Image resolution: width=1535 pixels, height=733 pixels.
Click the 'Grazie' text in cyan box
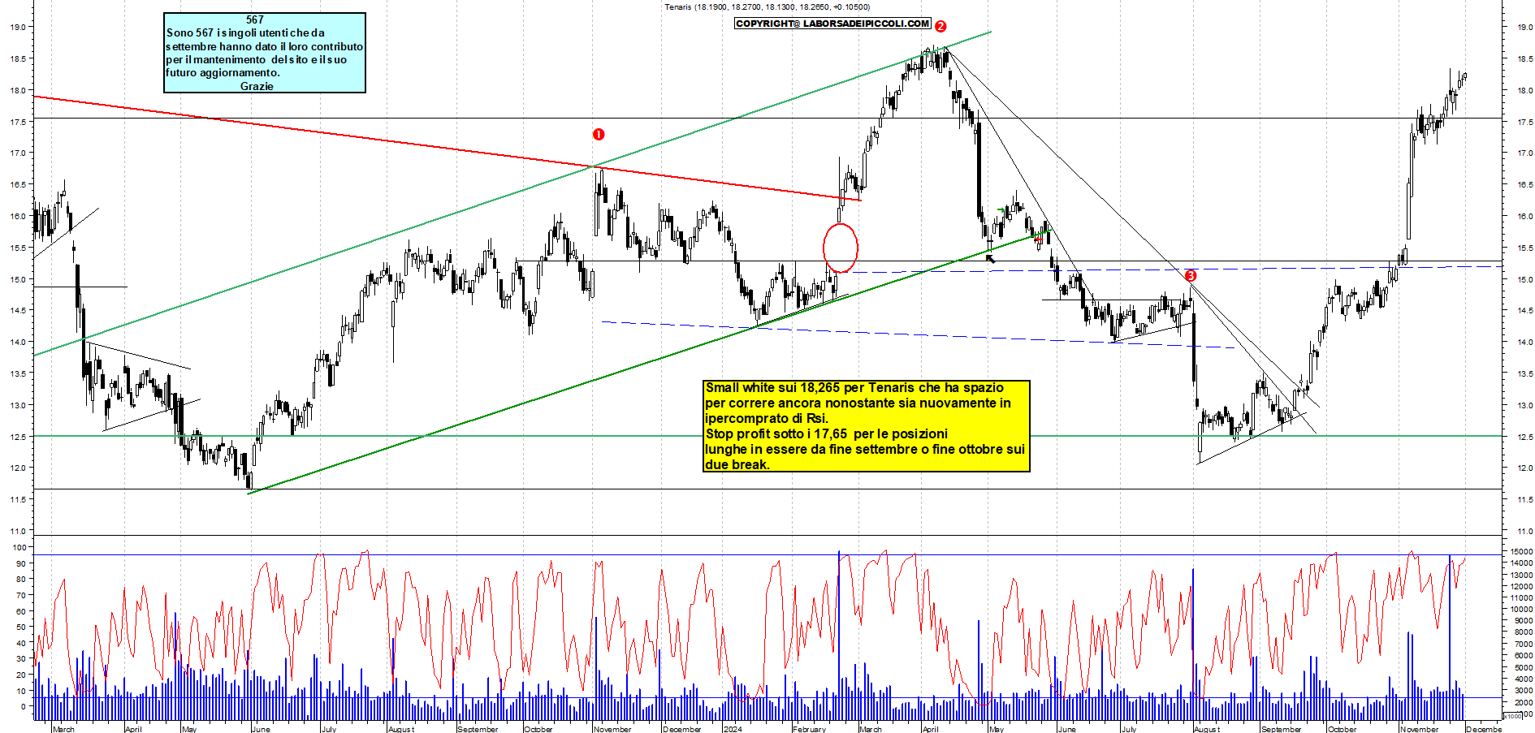point(257,86)
